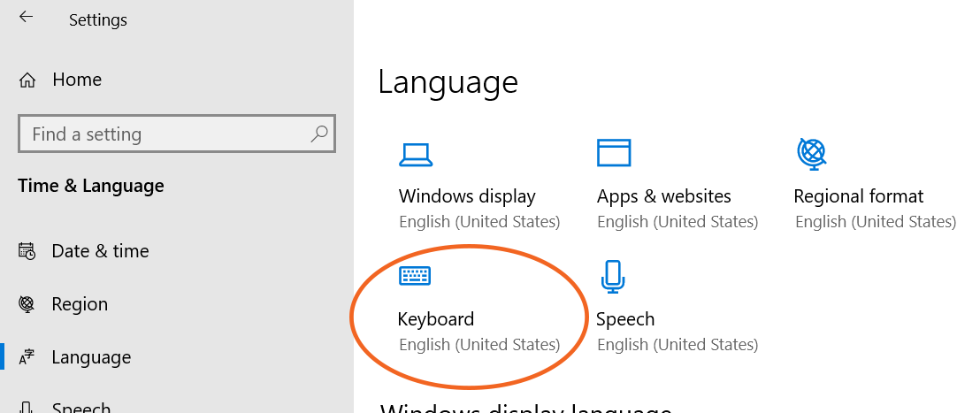Open Date & time settings
The image size is (957, 413).
(x=100, y=251)
